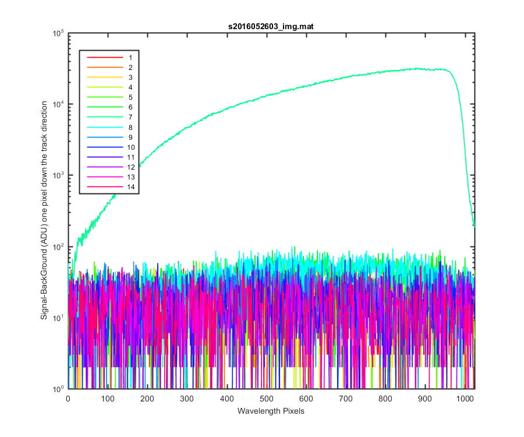
Task: Click x-axis tick label 400
Action: tap(227, 399)
